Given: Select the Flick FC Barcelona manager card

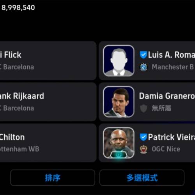Looking at the screenshot, I should coord(48,61).
